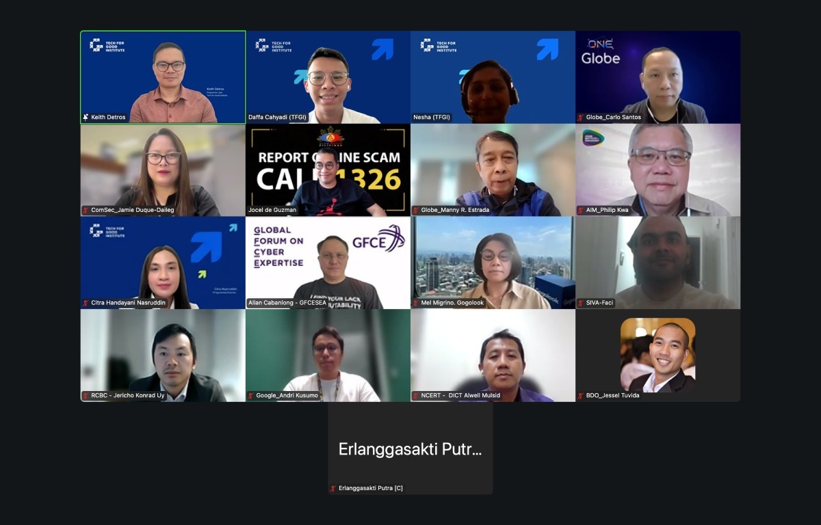This screenshot has height=525, width=821.
Task: Select Daffa Cahyadi (TFGI) video tile
Action: coord(328,77)
